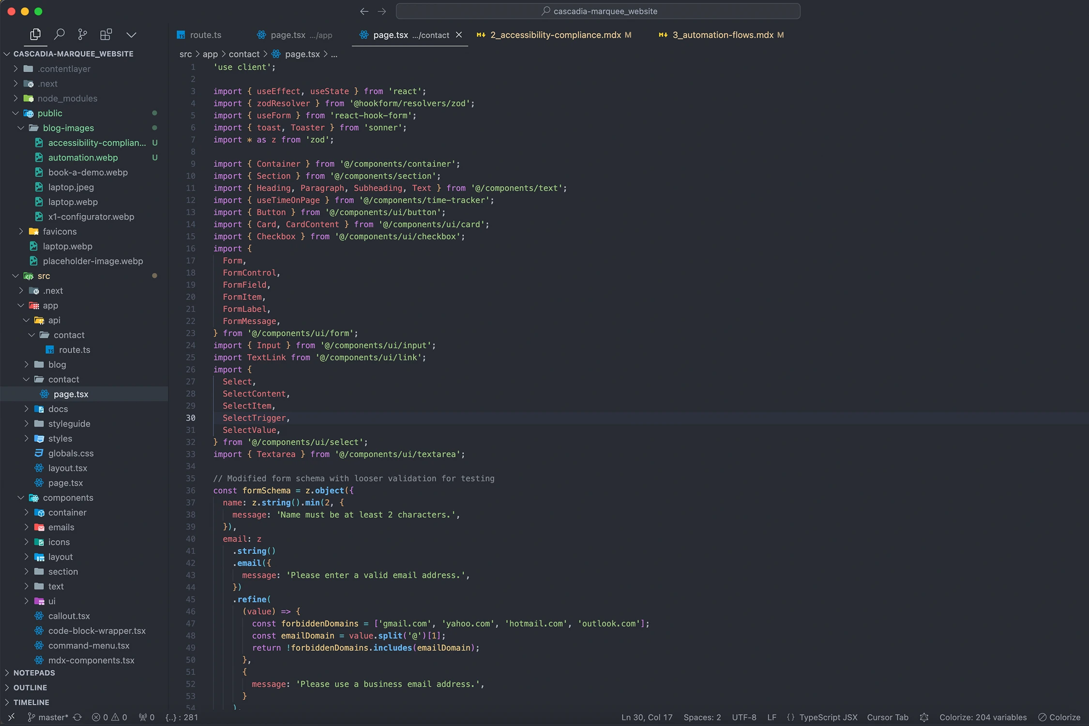This screenshot has height=726, width=1089.
Task: Click the LF line ending indicator in status bar
Action: pyautogui.click(x=771, y=716)
